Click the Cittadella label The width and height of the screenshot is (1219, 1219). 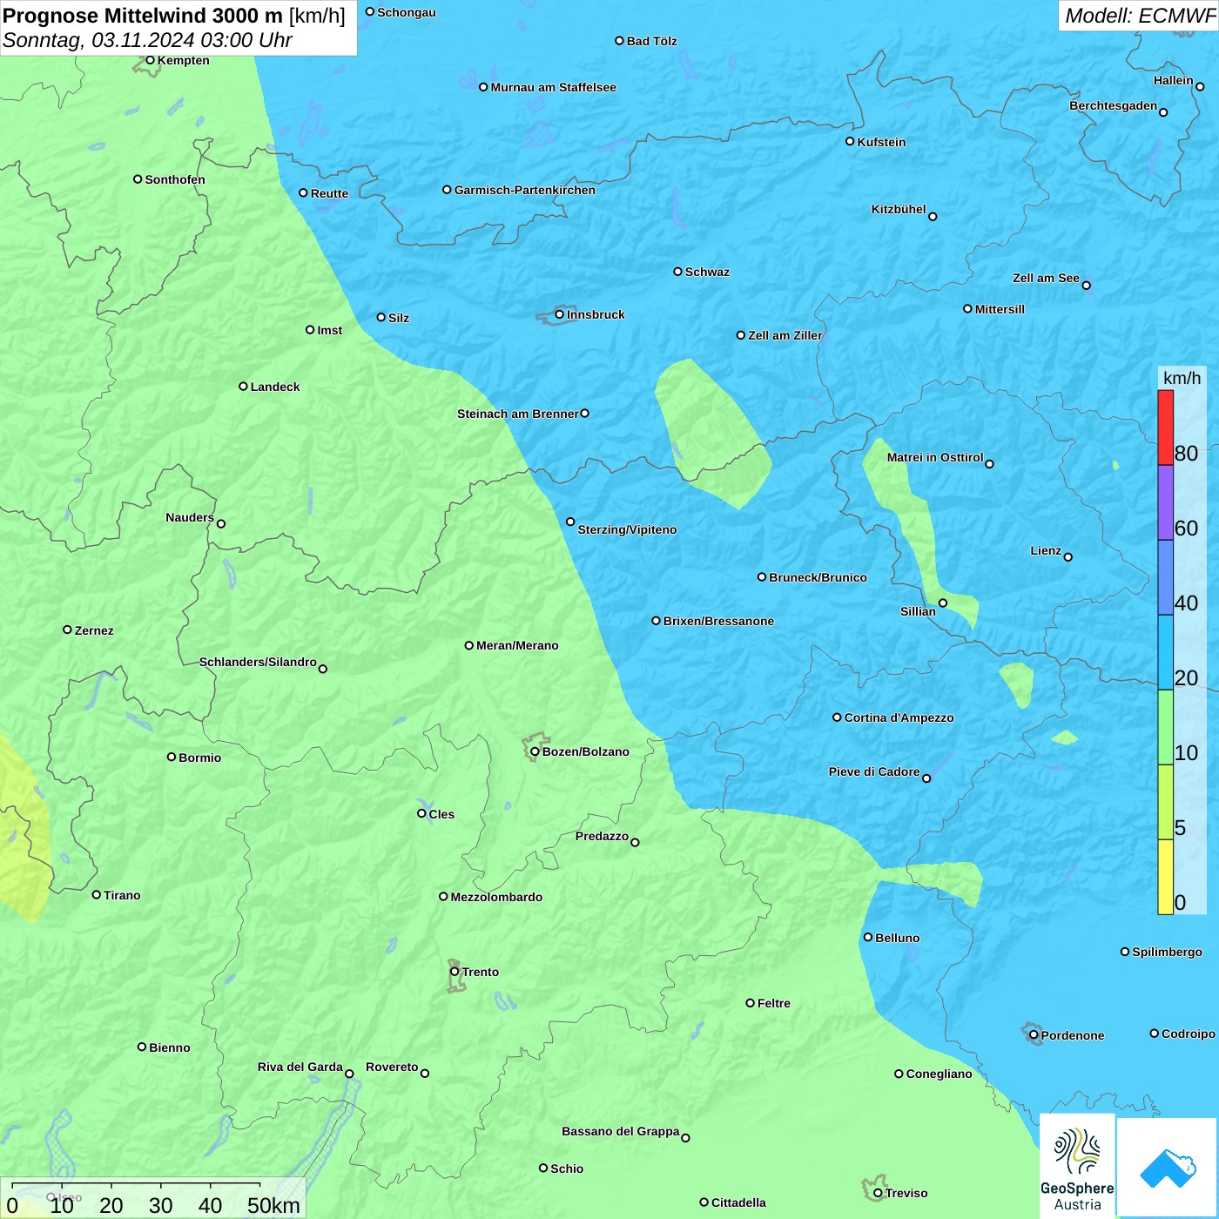pos(738,1202)
